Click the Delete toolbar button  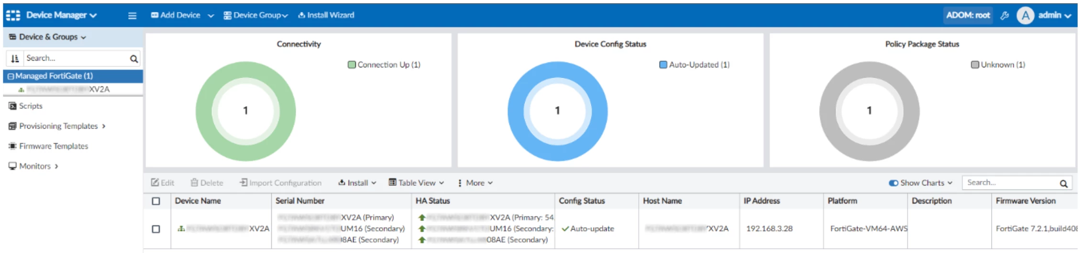[207, 183]
